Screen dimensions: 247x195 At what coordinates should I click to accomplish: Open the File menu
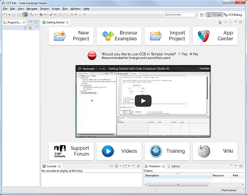click(5, 9)
